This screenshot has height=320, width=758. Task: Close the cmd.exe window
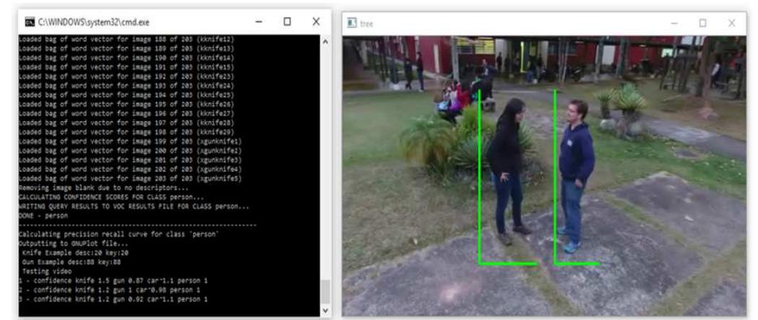click(x=315, y=22)
